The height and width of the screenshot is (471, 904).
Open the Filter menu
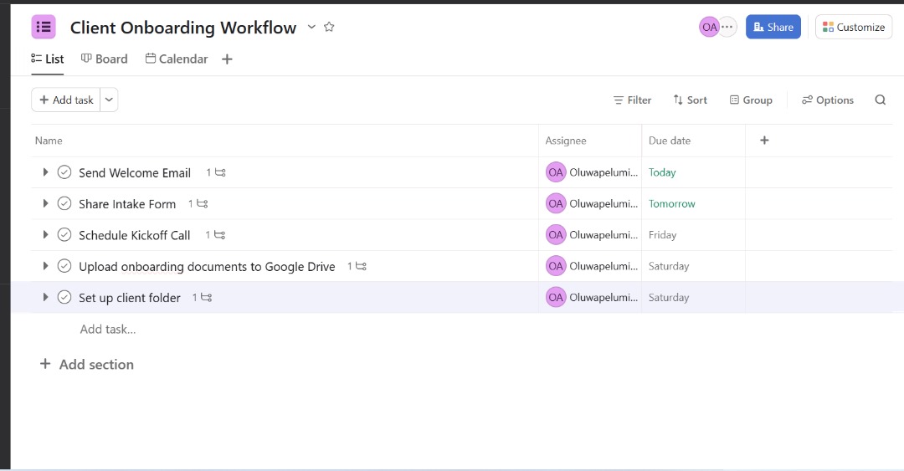click(633, 100)
